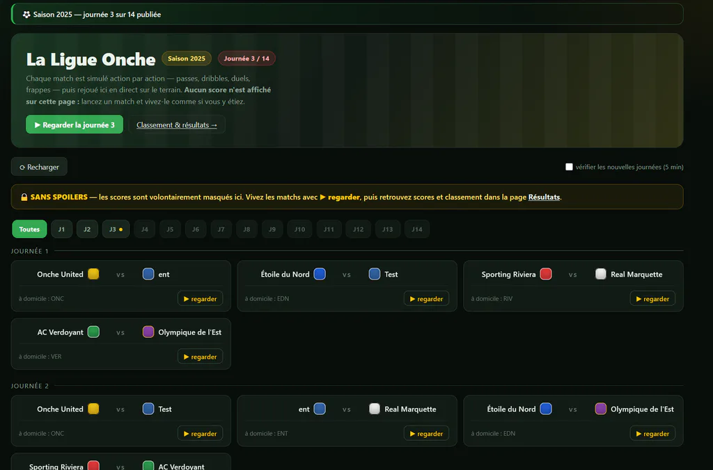The image size is (713, 470).
Task: Watch the Onche United vs ent match
Action: [200, 299]
